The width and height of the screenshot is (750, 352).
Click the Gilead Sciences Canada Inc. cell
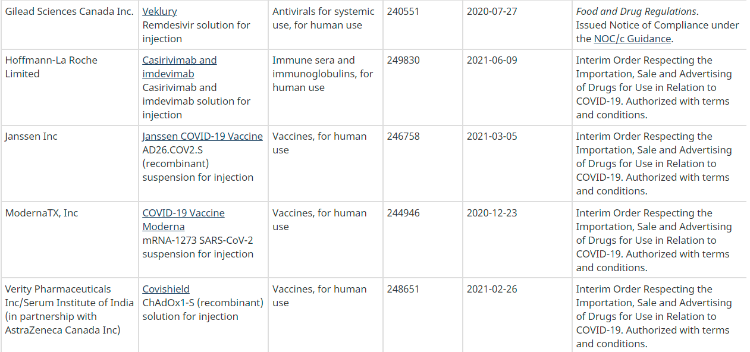[x=69, y=11]
